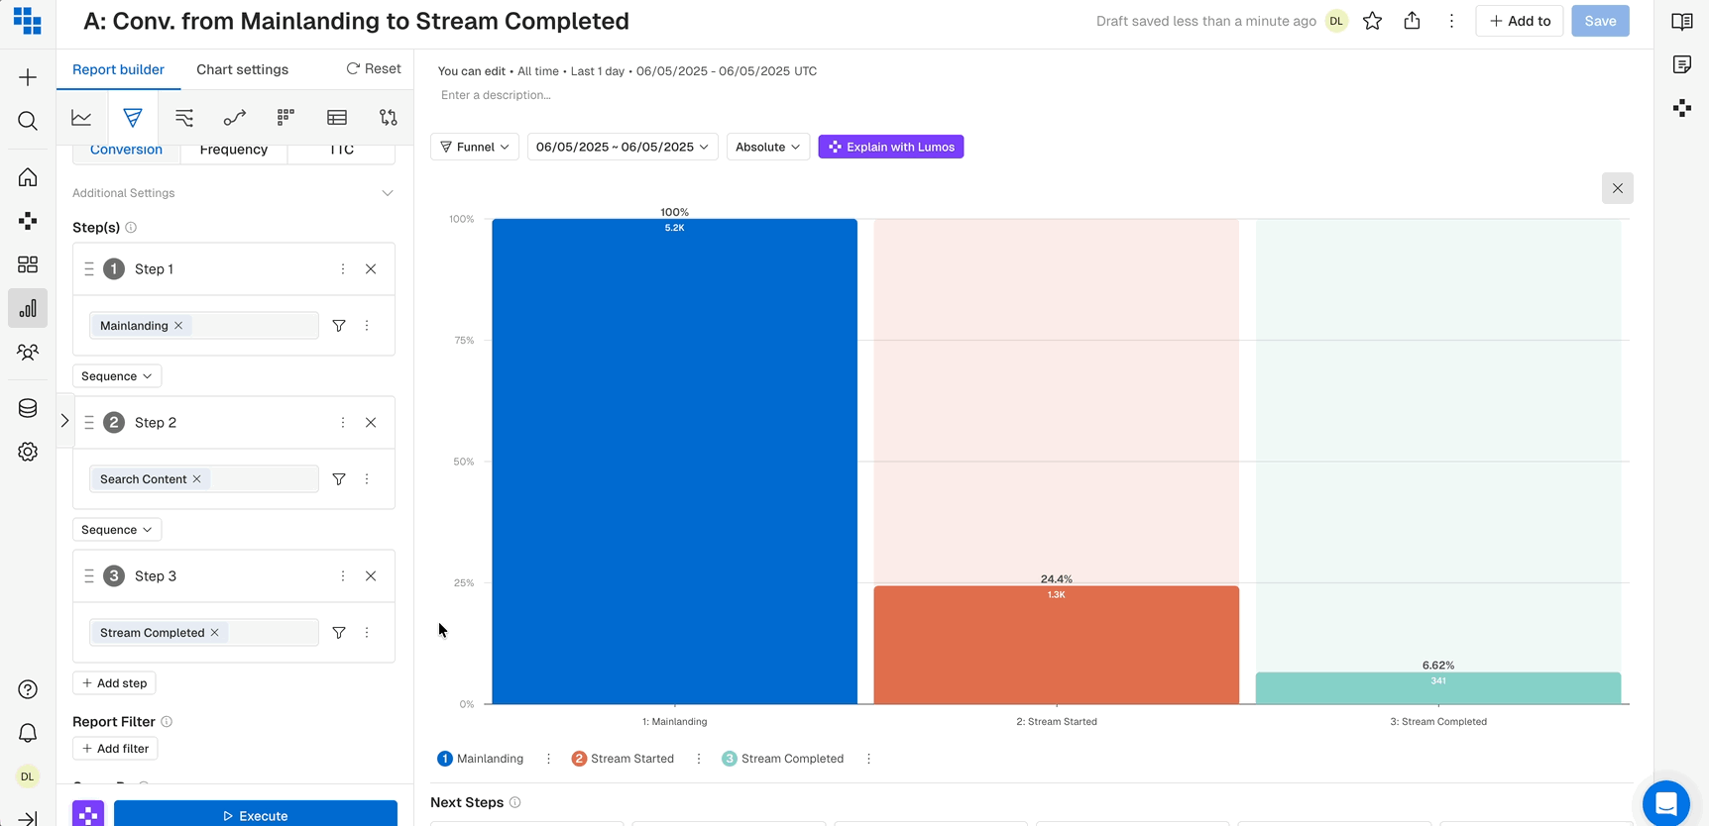Click the plus create icon in sidebar
This screenshot has width=1709, height=826.
coord(28,77)
